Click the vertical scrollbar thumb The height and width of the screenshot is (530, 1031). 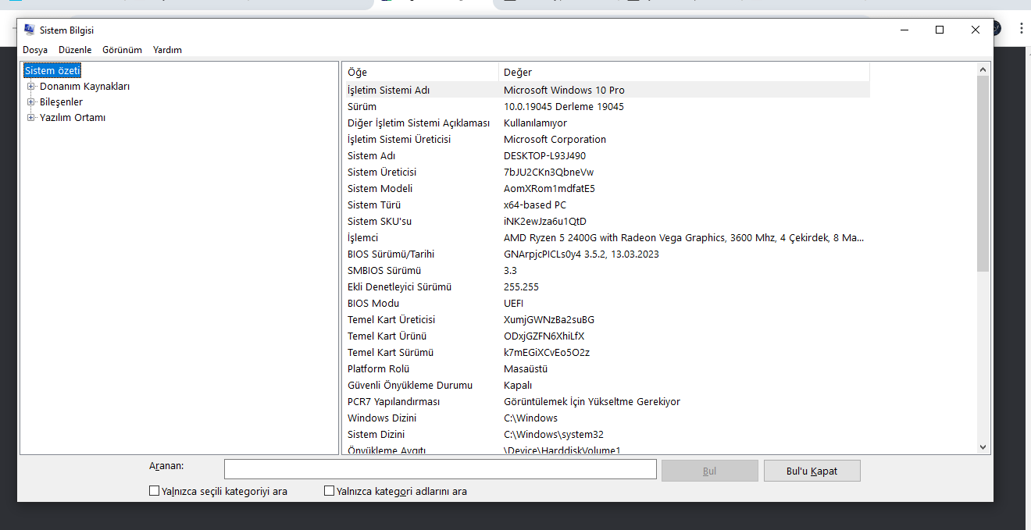983,173
